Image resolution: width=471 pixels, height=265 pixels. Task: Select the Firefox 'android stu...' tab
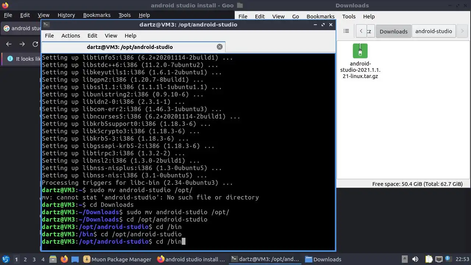(21, 28)
